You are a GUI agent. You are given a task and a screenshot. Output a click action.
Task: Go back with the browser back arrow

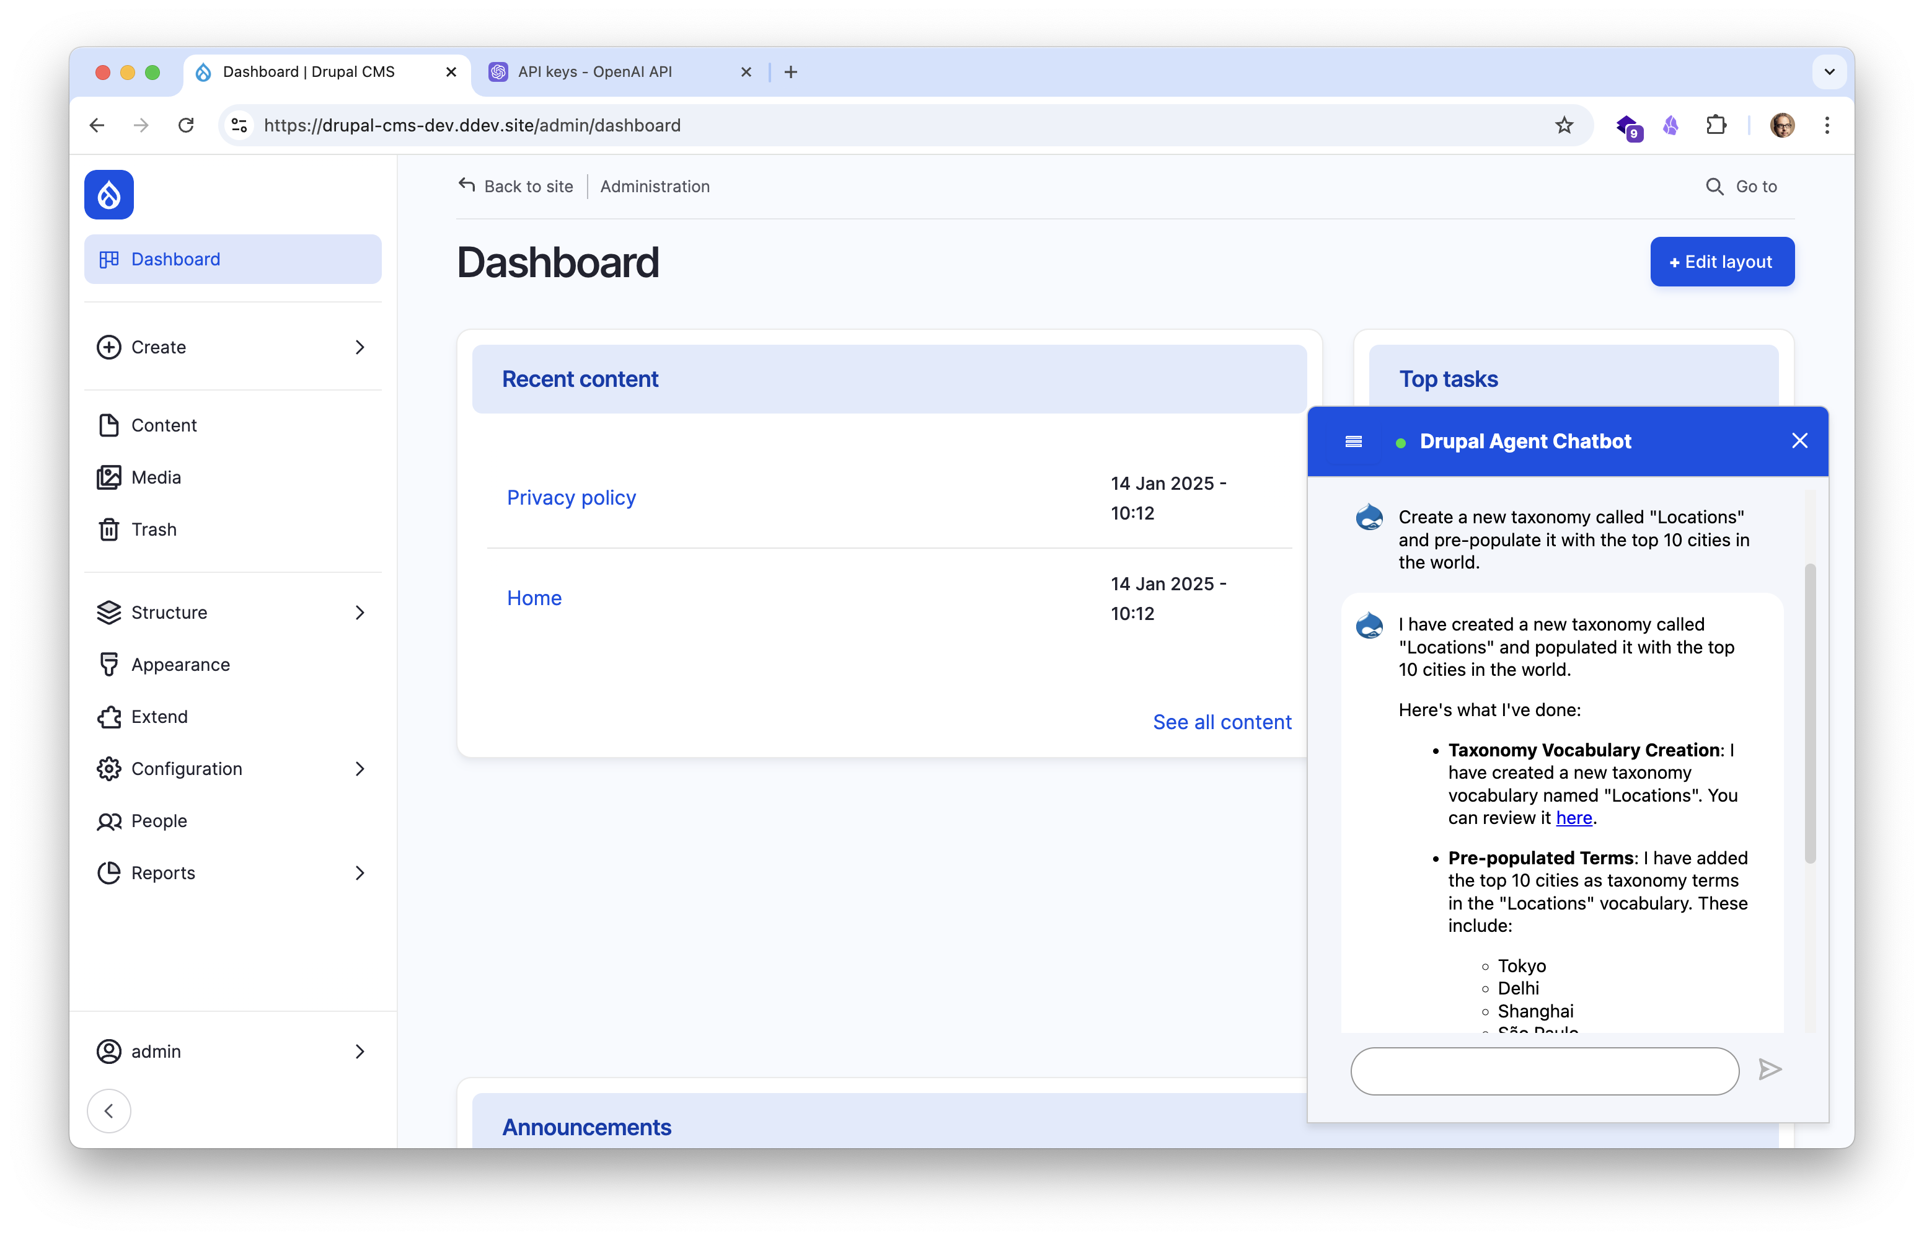[97, 125]
